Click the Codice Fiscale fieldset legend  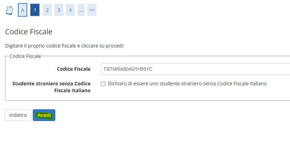click(25, 56)
